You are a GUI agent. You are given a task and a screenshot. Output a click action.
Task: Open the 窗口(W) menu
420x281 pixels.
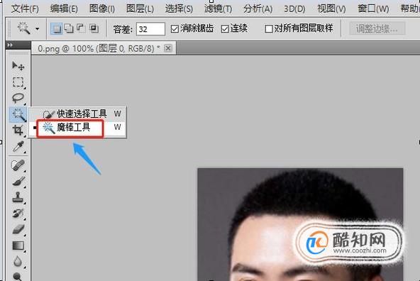coord(373,9)
